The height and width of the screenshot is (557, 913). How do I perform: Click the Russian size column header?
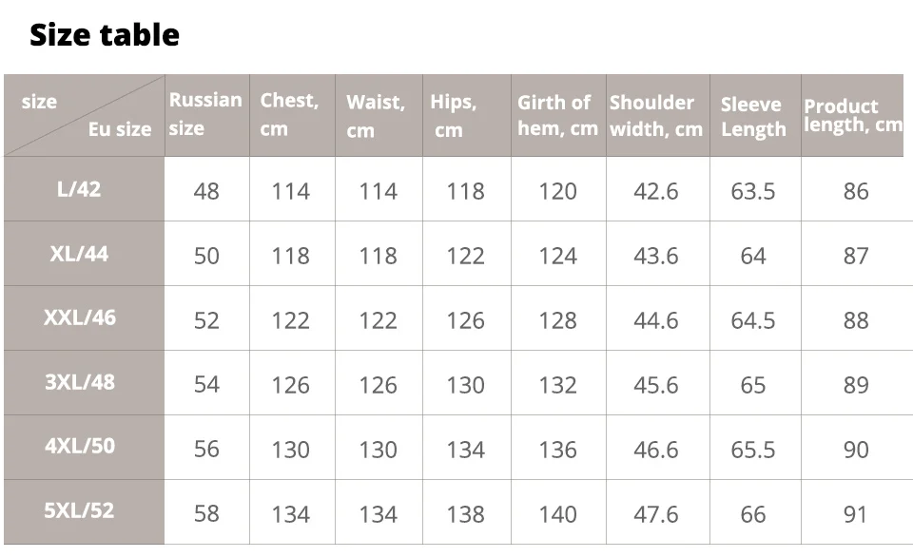pyautogui.click(x=205, y=114)
